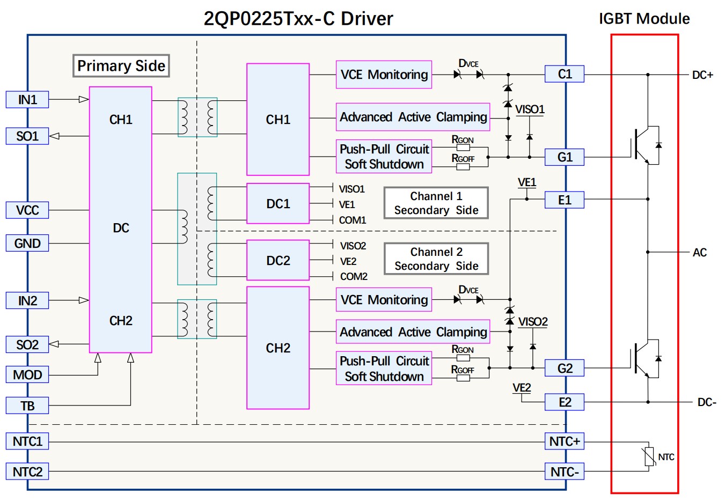The image size is (725, 501).
Task: Click the DC+ output label
Action: [x=702, y=75]
